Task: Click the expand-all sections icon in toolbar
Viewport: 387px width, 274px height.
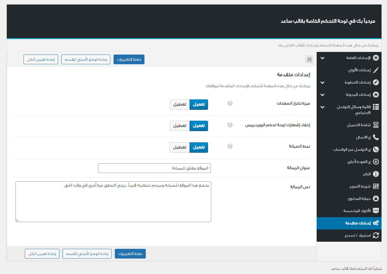Action: 309,59
